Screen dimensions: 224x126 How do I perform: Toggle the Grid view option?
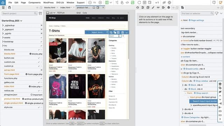click(x=78, y=13)
